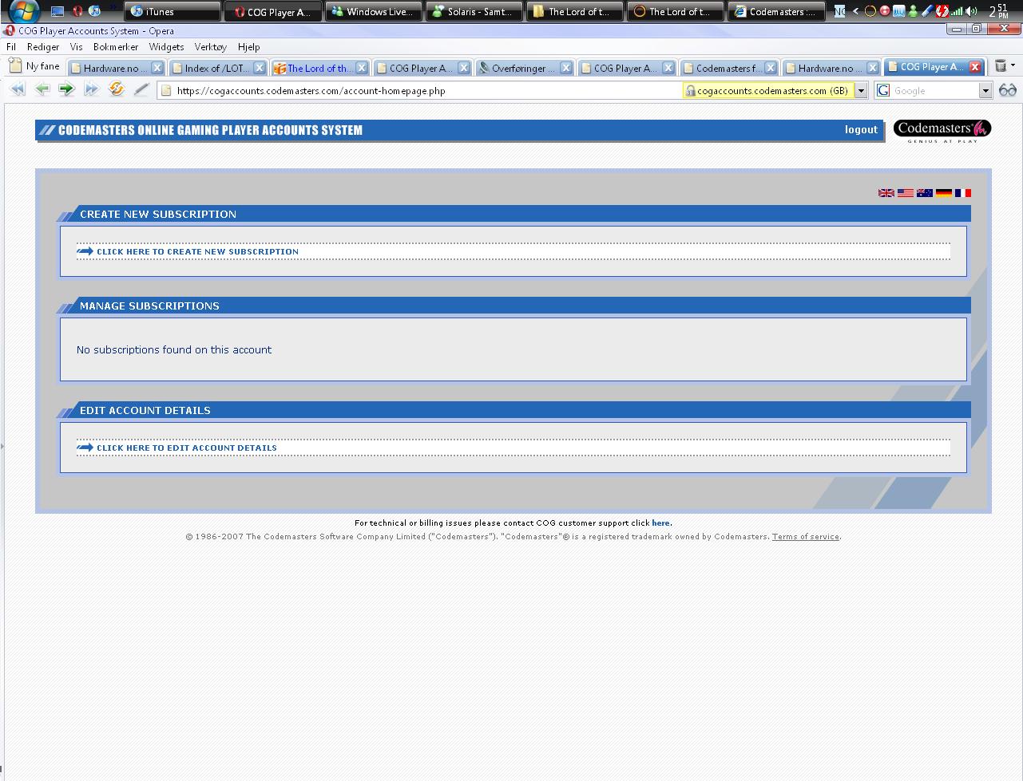The width and height of the screenshot is (1023, 781).
Task: Click the green Messenger buddy tray icon
Action: (913, 11)
